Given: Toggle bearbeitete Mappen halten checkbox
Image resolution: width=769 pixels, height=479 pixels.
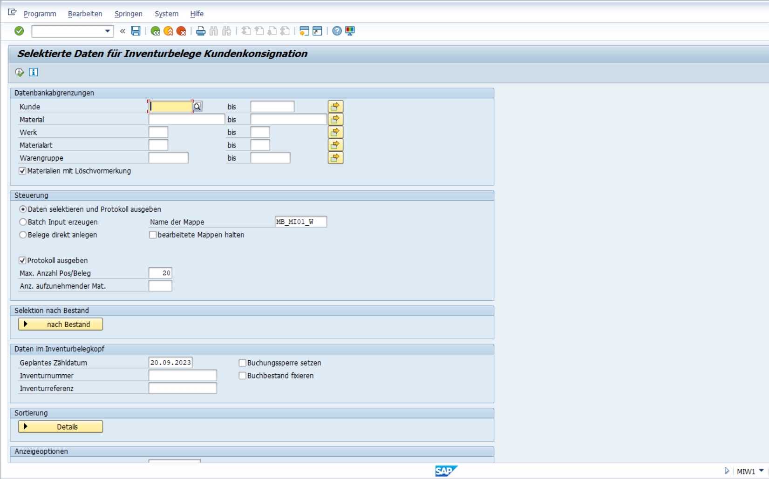Looking at the screenshot, I should [153, 235].
